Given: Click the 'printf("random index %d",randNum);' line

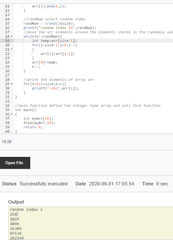Looking at the screenshot, I should click(60, 28).
